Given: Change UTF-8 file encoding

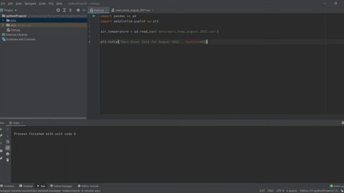Looking at the screenshot, I should tap(280, 191).
